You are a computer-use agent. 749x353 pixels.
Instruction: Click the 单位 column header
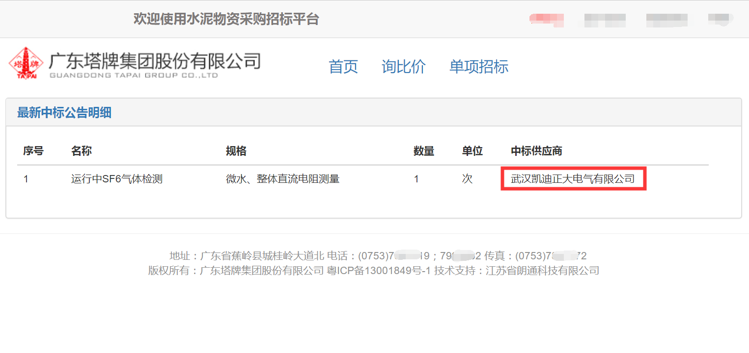[472, 151]
